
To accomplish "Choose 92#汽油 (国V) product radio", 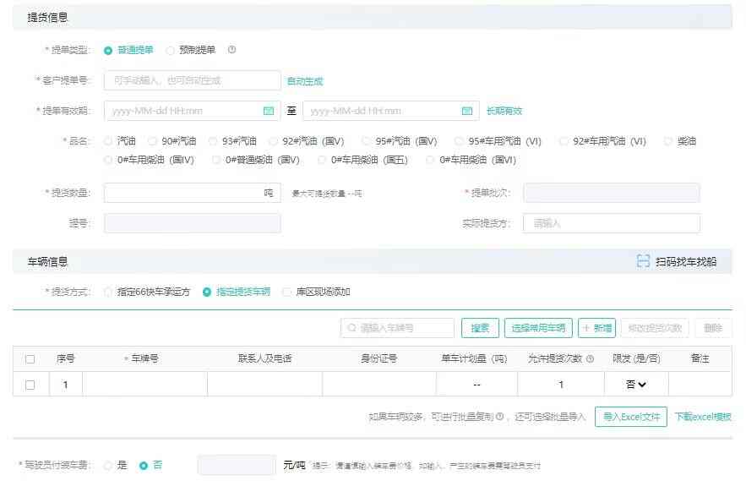I will tap(274, 141).
